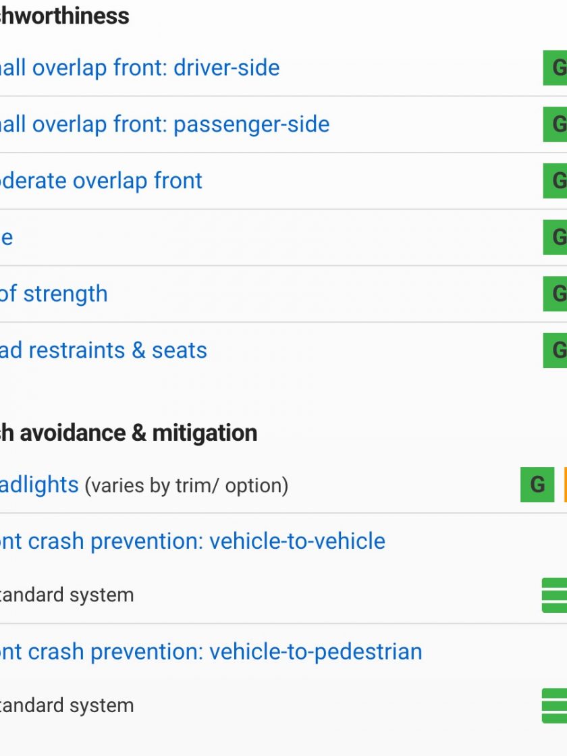Open the moderate overlap front link
The height and width of the screenshot is (756, 567).
pos(101,181)
